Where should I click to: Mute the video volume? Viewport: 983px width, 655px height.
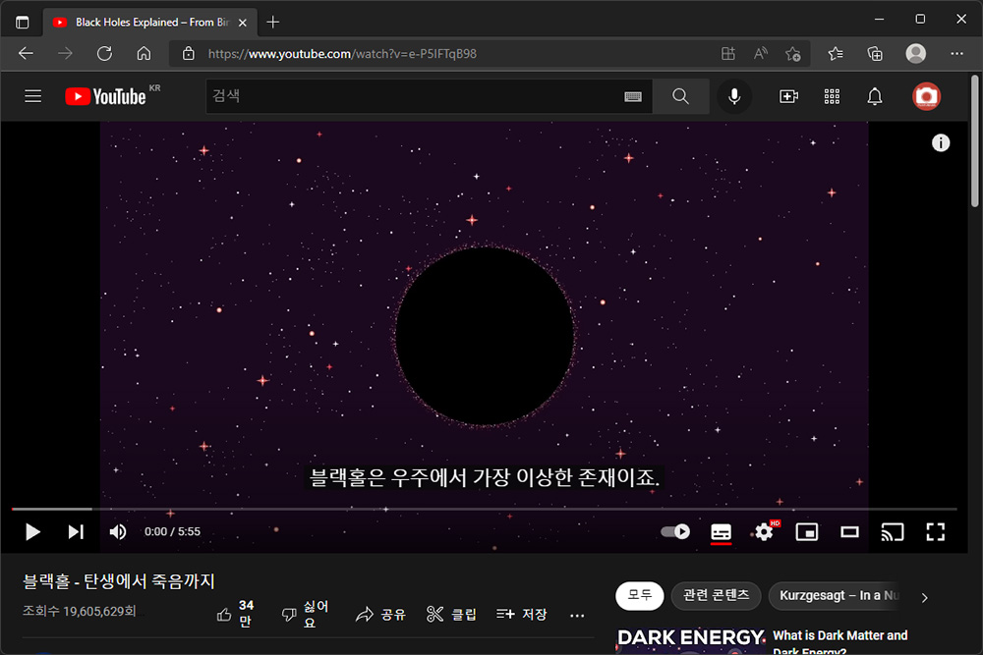click(117, 532)
